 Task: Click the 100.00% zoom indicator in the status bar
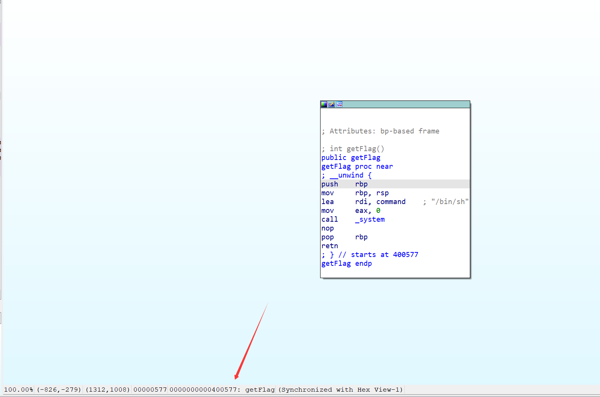tap(18, 389)
